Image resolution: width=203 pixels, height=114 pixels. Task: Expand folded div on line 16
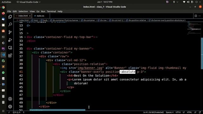pyautogui.click(x=25, y=37)
